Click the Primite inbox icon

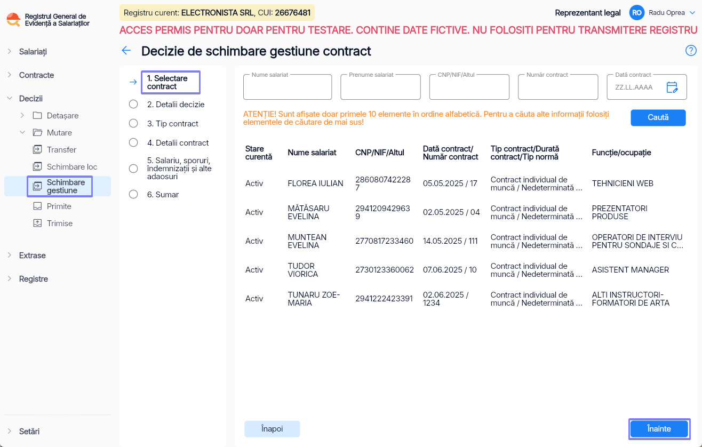pos(37,206)
